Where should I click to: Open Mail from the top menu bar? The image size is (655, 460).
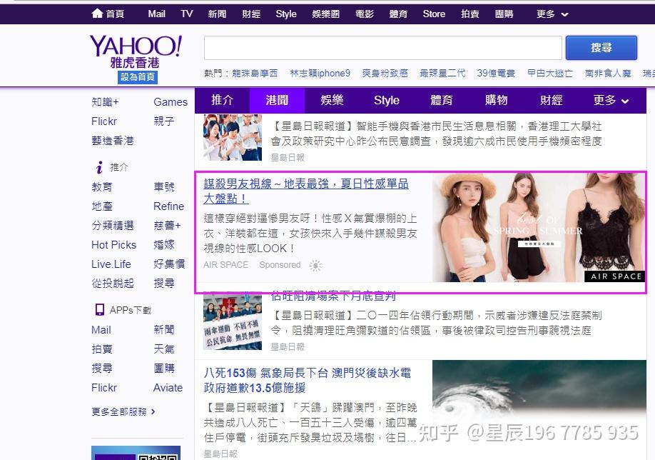(156, 13)
